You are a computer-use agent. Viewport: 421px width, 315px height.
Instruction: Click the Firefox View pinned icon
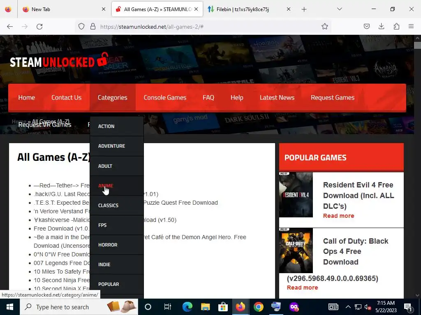point(8,9)
